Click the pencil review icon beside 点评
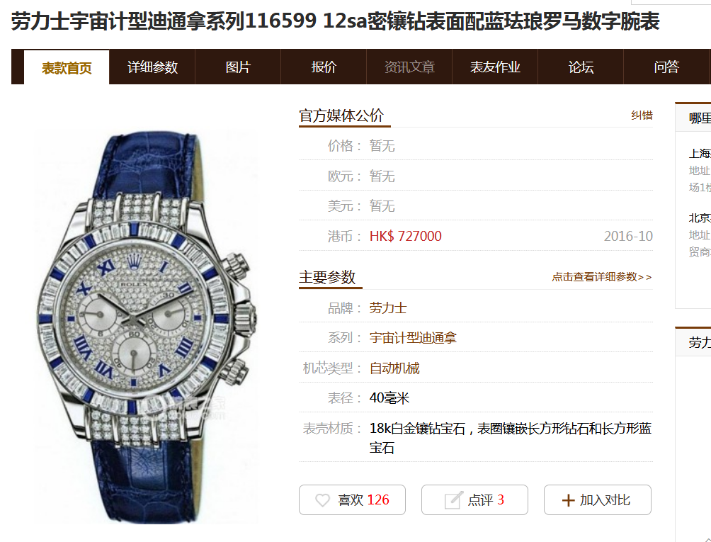This screenshot has width=711, height=542. coord(454,499)
